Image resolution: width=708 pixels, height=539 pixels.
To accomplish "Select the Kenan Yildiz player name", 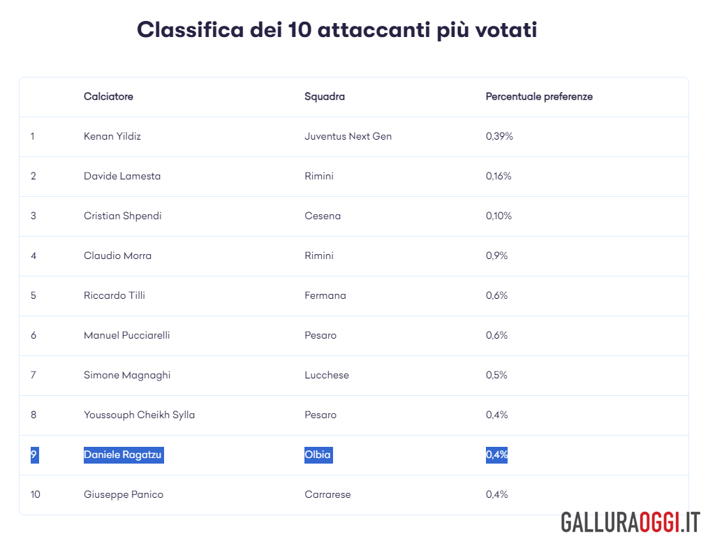I will pyautogui.click(x=112, y=136).
